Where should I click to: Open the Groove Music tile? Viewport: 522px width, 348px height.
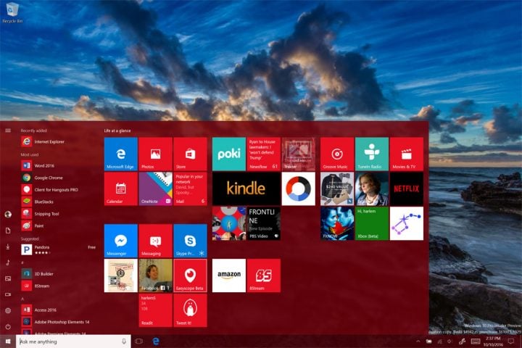pos(337,154)
